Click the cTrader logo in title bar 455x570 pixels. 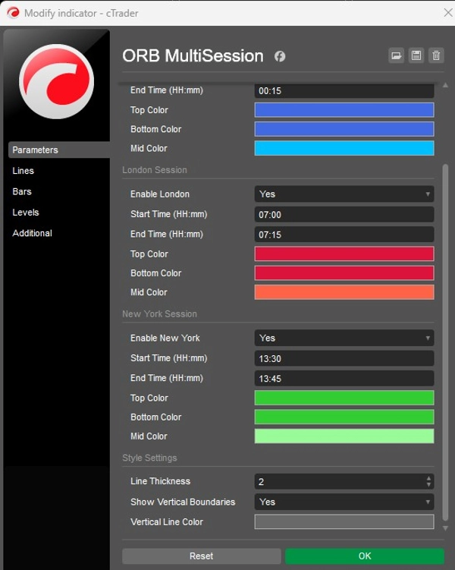click(13, 13)
